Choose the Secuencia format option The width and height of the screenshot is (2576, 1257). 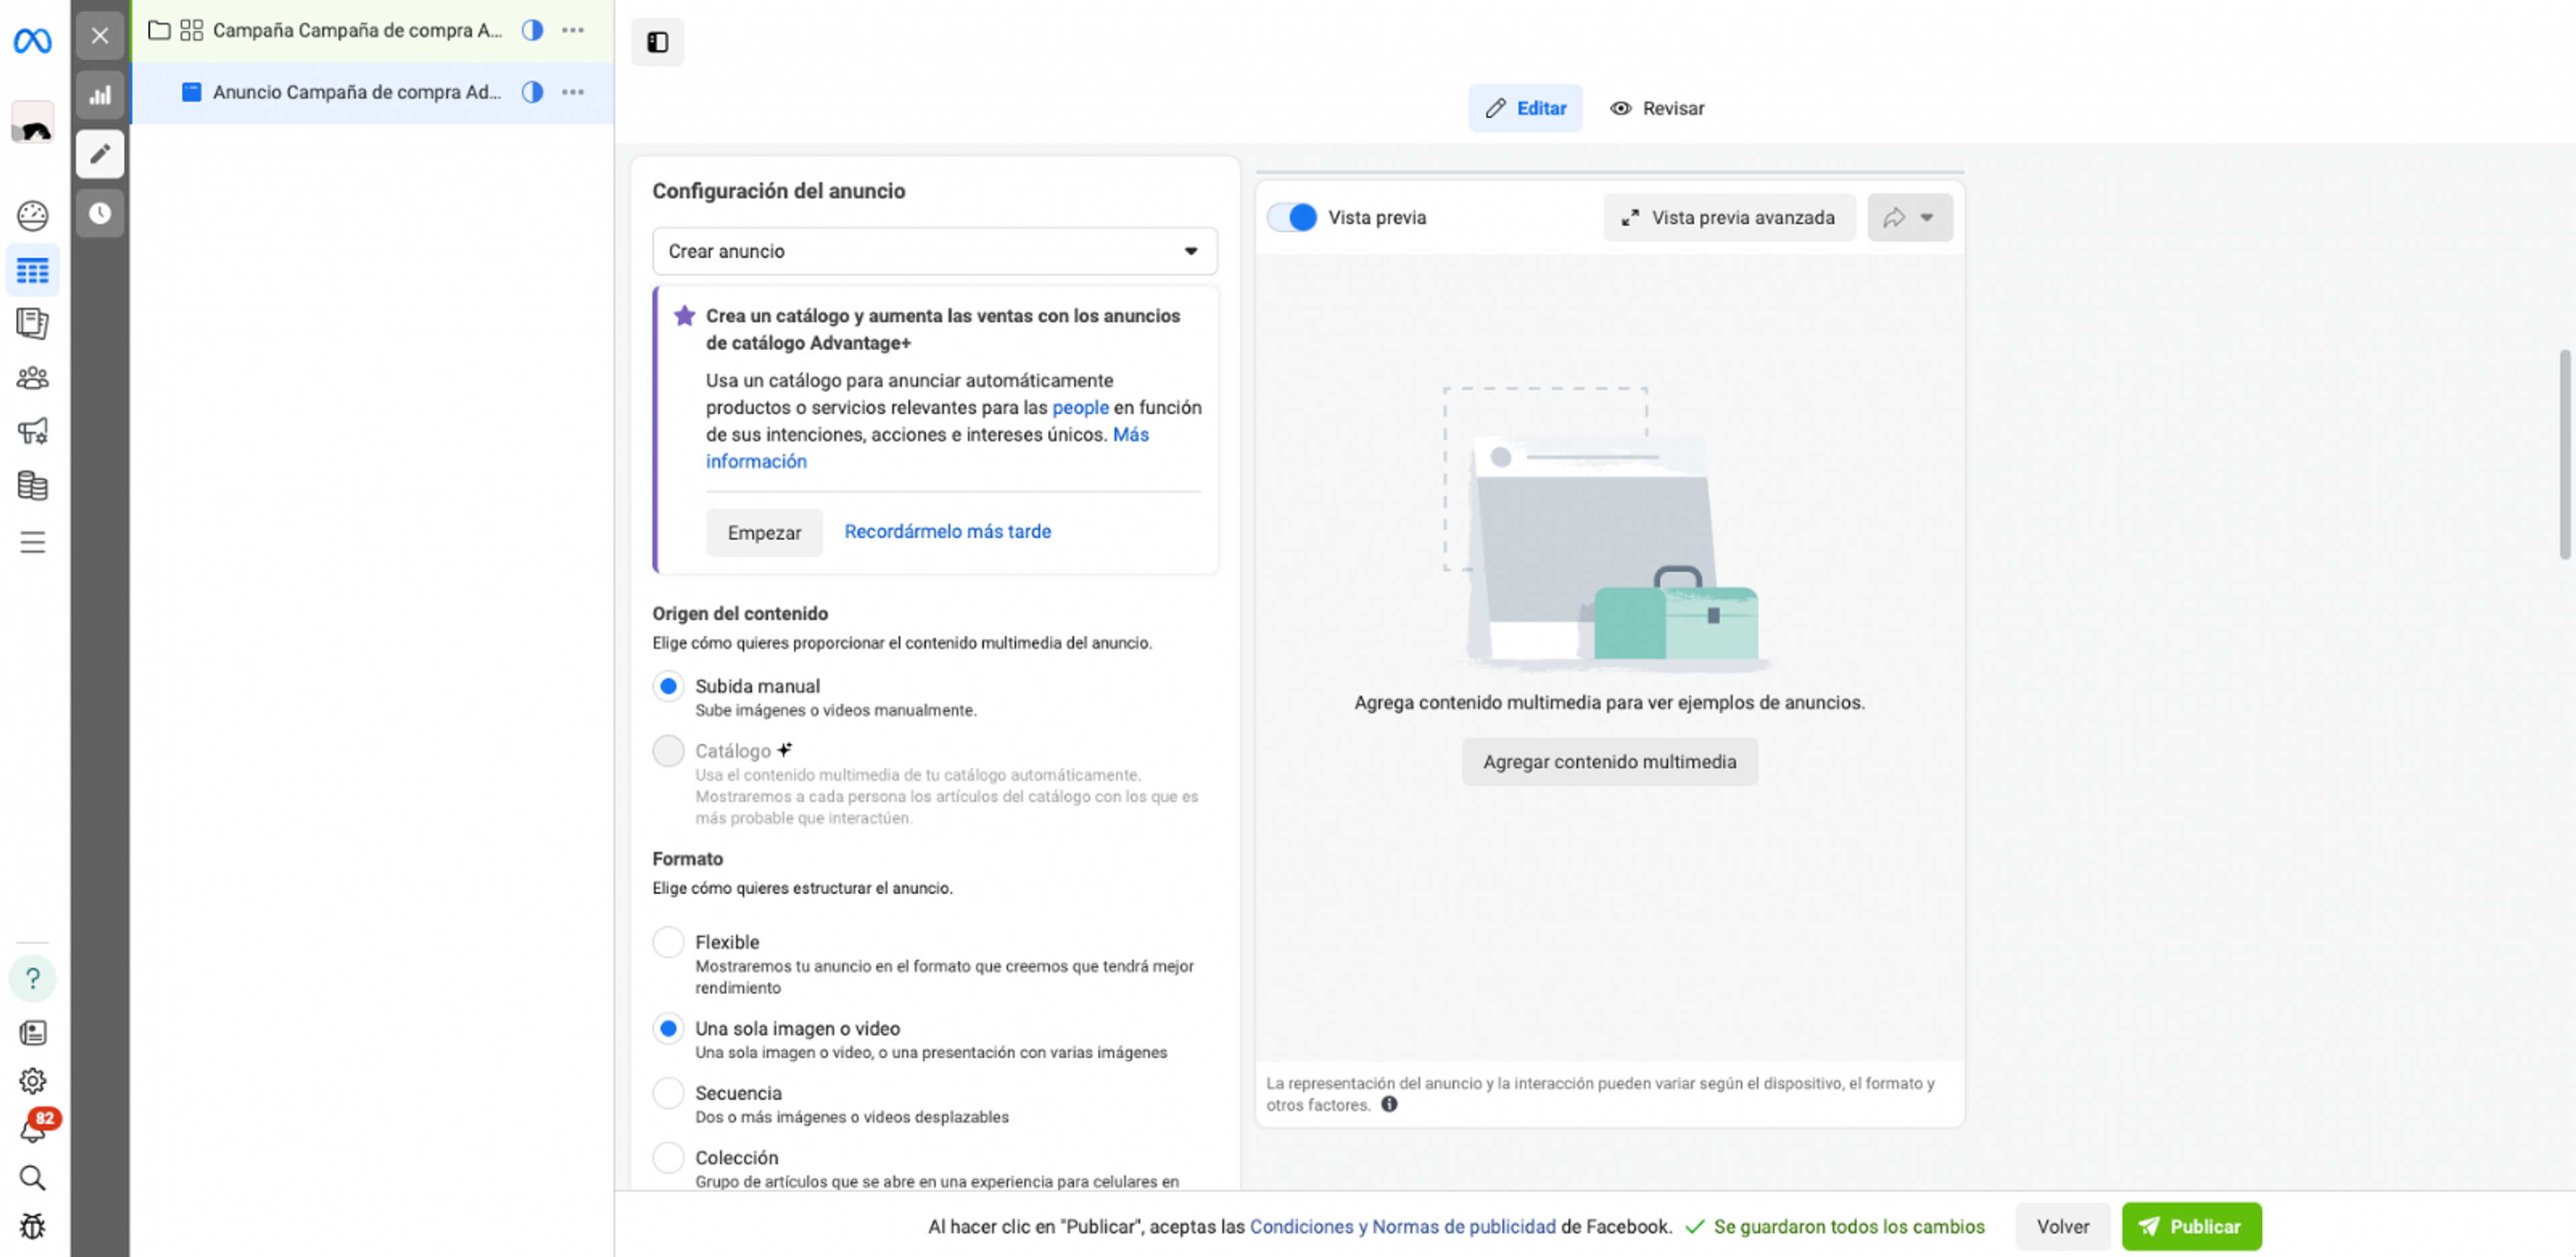click(x=668, y=1093)
